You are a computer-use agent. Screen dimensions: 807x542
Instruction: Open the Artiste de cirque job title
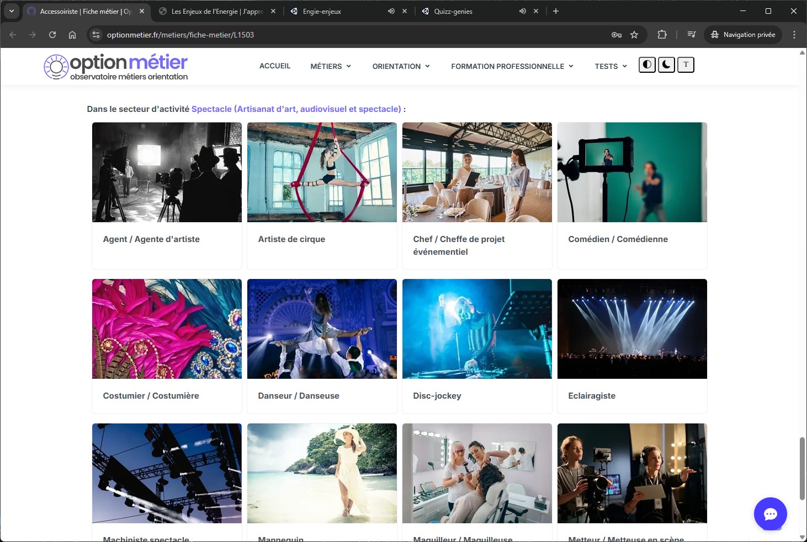291,239
